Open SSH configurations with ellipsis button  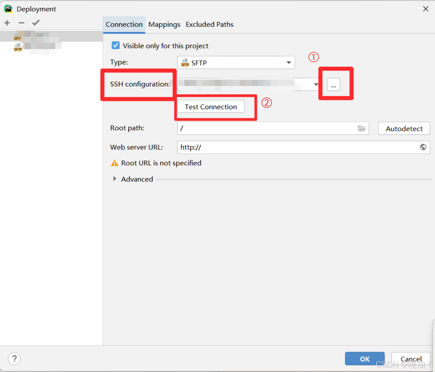coord(333,84)
